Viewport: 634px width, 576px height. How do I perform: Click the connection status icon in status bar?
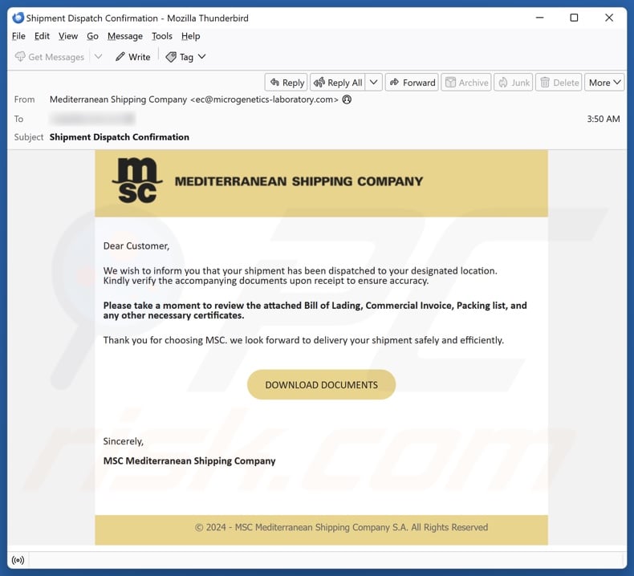18,560
